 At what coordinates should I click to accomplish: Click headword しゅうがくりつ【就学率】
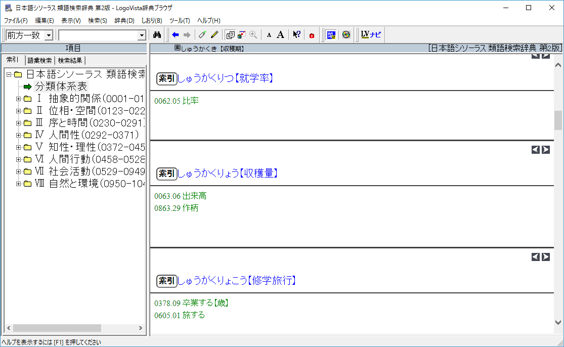[x=226, y=78]
